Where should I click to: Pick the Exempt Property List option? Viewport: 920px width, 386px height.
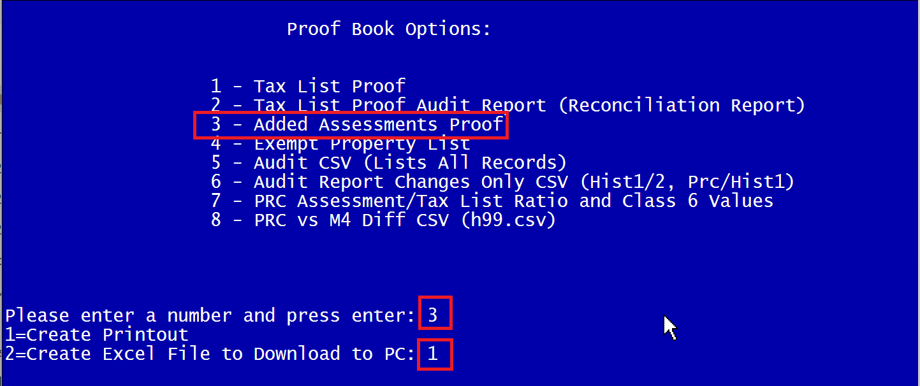(x=341, y=143)
